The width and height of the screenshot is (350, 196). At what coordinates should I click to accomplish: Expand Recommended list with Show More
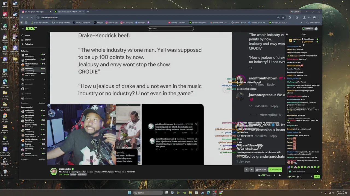pyautogui.click(x=25, y=159)
